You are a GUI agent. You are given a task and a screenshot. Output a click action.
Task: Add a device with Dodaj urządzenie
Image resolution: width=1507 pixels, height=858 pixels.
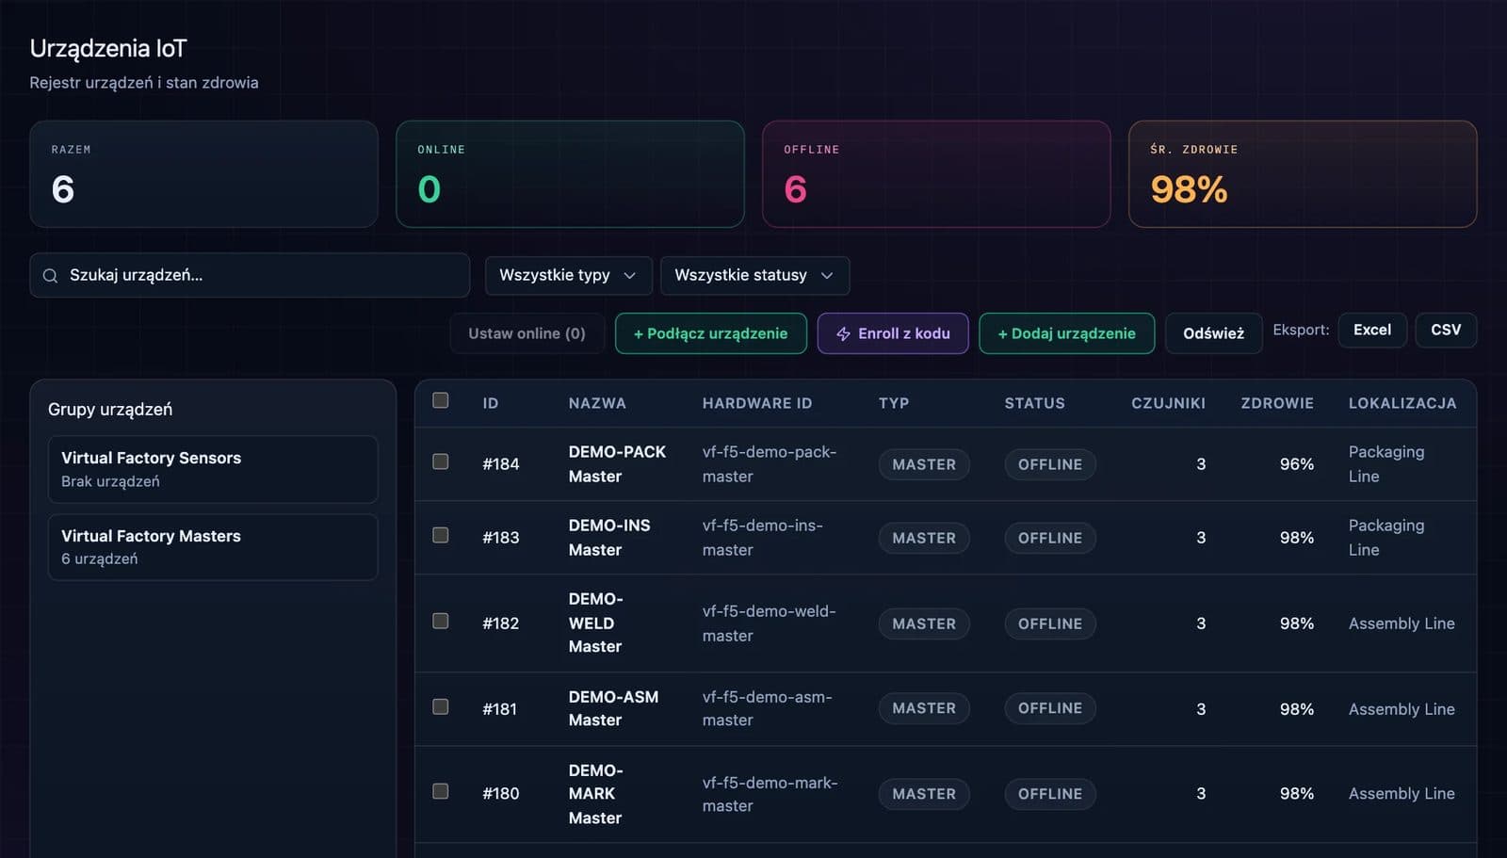[1066, 333]
